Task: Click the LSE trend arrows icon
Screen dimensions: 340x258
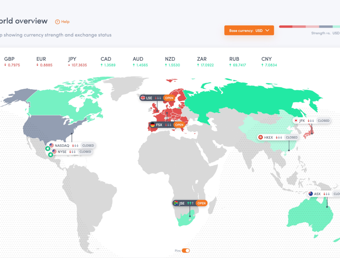Action: click(158, 98)
